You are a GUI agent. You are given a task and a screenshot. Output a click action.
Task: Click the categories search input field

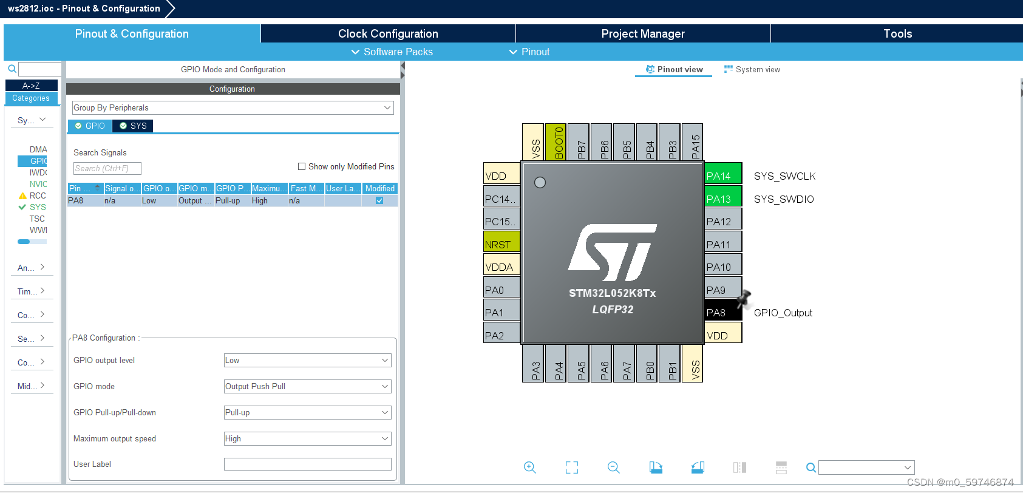pos(40,69)
